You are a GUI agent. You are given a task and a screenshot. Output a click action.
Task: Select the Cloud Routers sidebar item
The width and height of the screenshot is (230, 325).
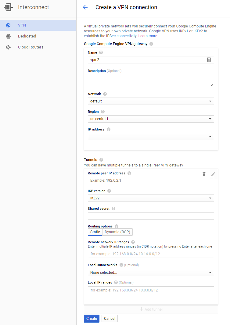[38, 47]
